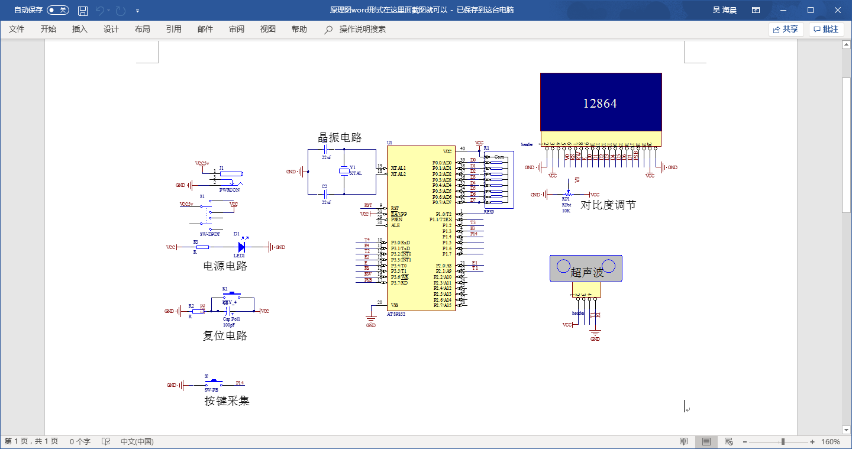Image resolution: width=852 pixels, height=449 pixels.
Task: Click the 电源电路 label
Action: click(225, 266)
